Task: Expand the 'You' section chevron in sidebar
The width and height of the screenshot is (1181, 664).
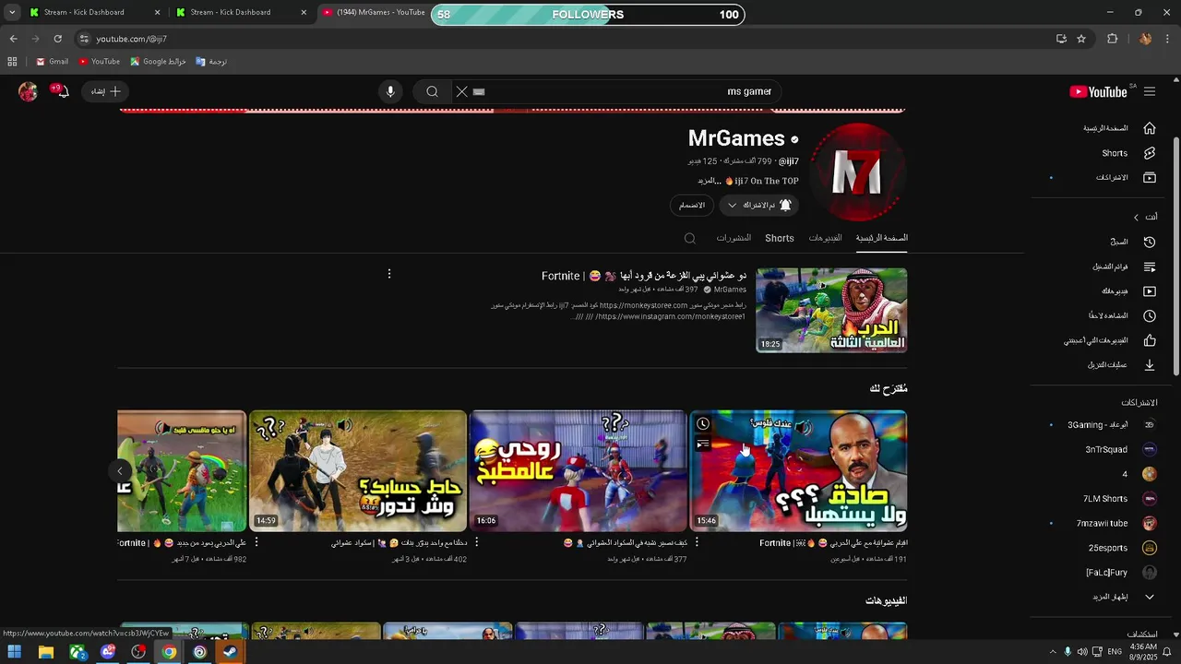Action: [x=1136, y=218]
